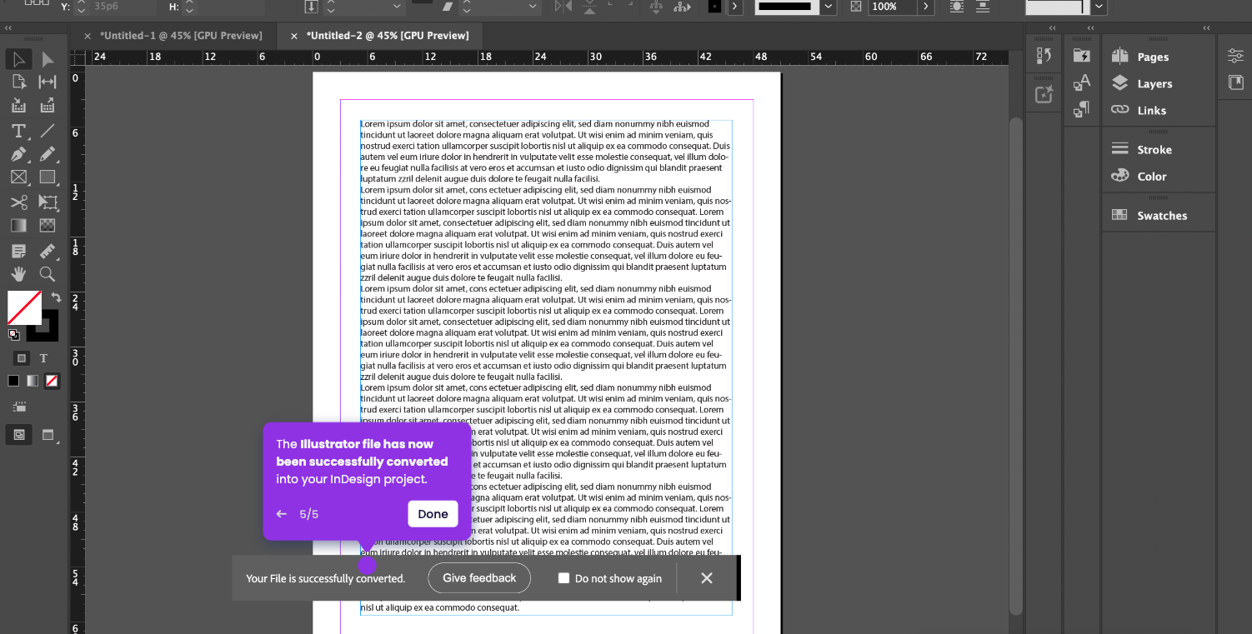Select the Scissors tool
Image resolution: width=1252 pixels, height=634 pixels.
coord(18,202)
